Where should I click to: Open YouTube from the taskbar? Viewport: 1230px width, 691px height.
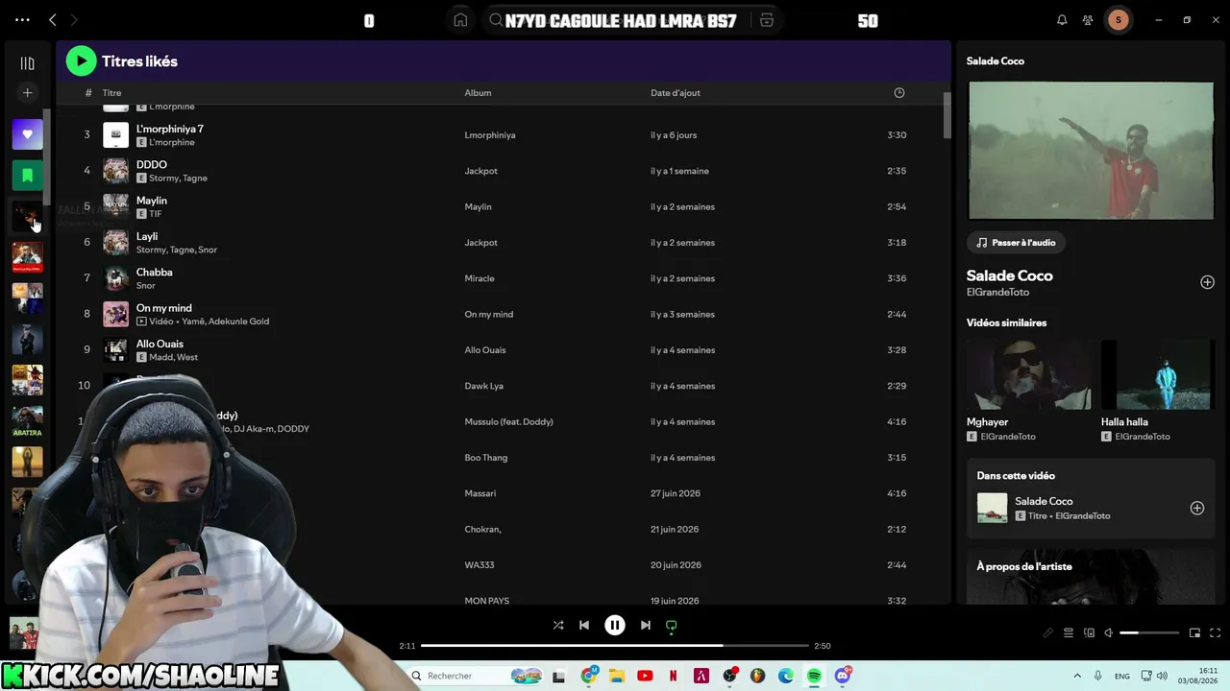[x=645, y=676]
